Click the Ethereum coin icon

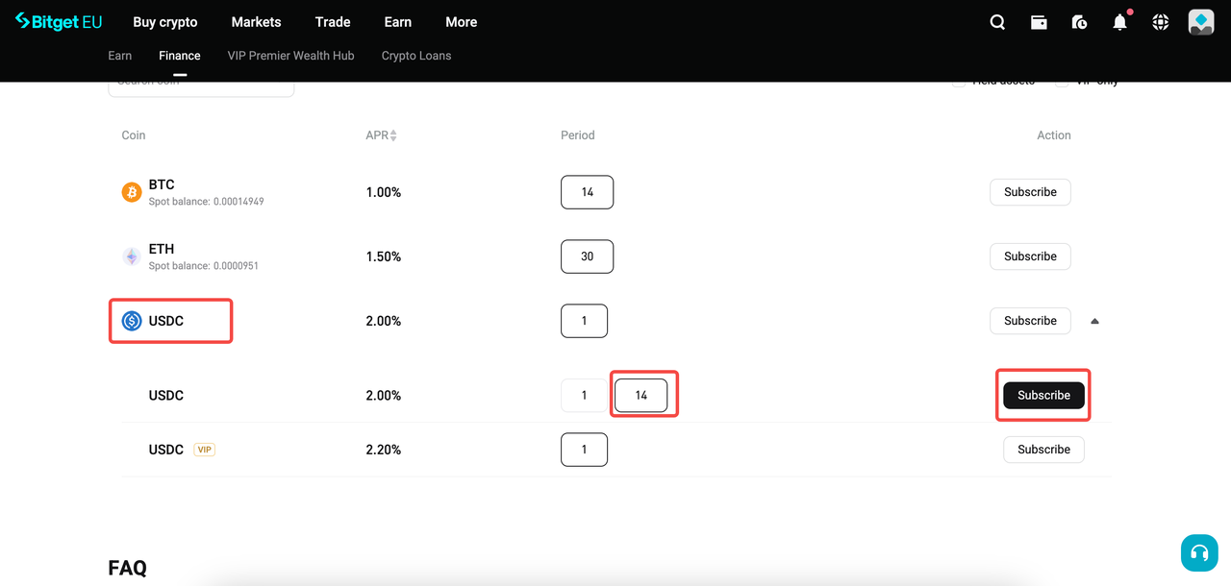coord(132,256)
